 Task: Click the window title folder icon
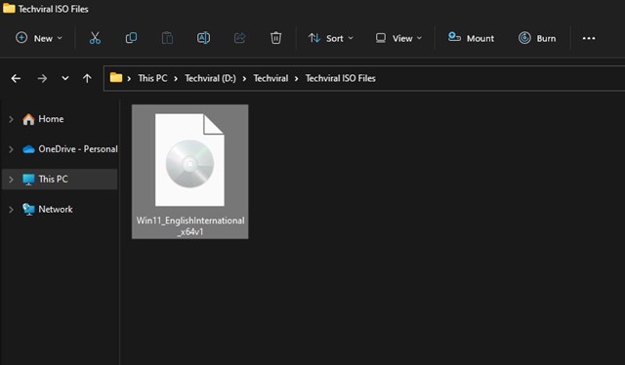9,8
